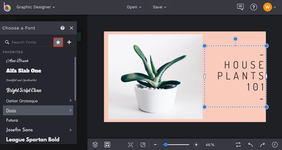Expand Darker Grotesque font variants
This screenshot has width=282, height=150.
(x=70, y=101)
